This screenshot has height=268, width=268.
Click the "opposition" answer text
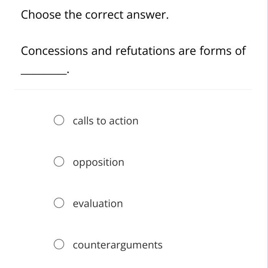coord(98,162)
